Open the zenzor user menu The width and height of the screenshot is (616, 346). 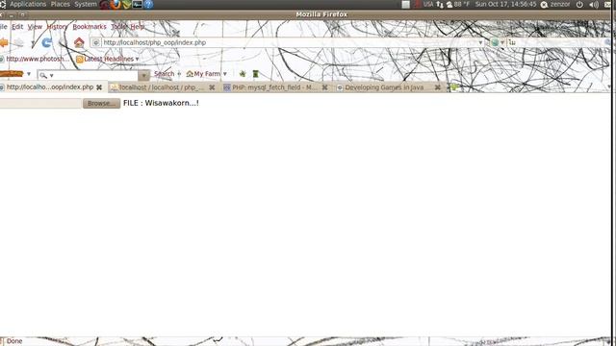click(555, 4)
